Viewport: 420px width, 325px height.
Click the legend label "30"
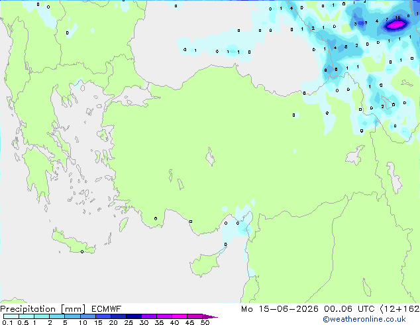[x=144, y=322]
